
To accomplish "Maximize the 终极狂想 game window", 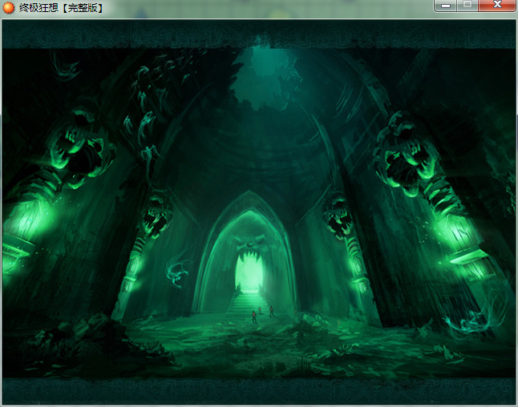I will (x=467, y=6).
